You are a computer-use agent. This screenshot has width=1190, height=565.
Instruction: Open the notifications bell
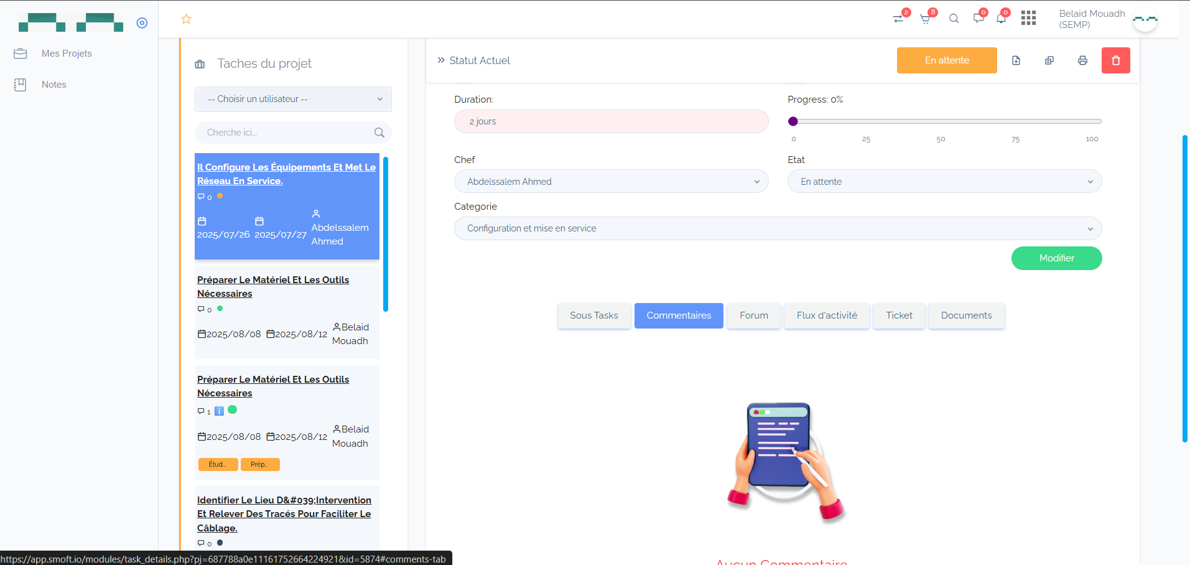pyautogui.click(x=1001, y=19)
